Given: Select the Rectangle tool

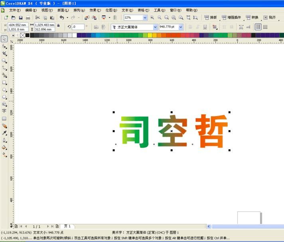Looking at the screenshot, I should coord(4,83).
